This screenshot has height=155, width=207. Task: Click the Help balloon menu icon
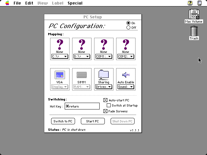[190, 3]
